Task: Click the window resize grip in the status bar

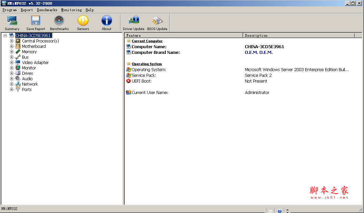Action: [361, 210]
